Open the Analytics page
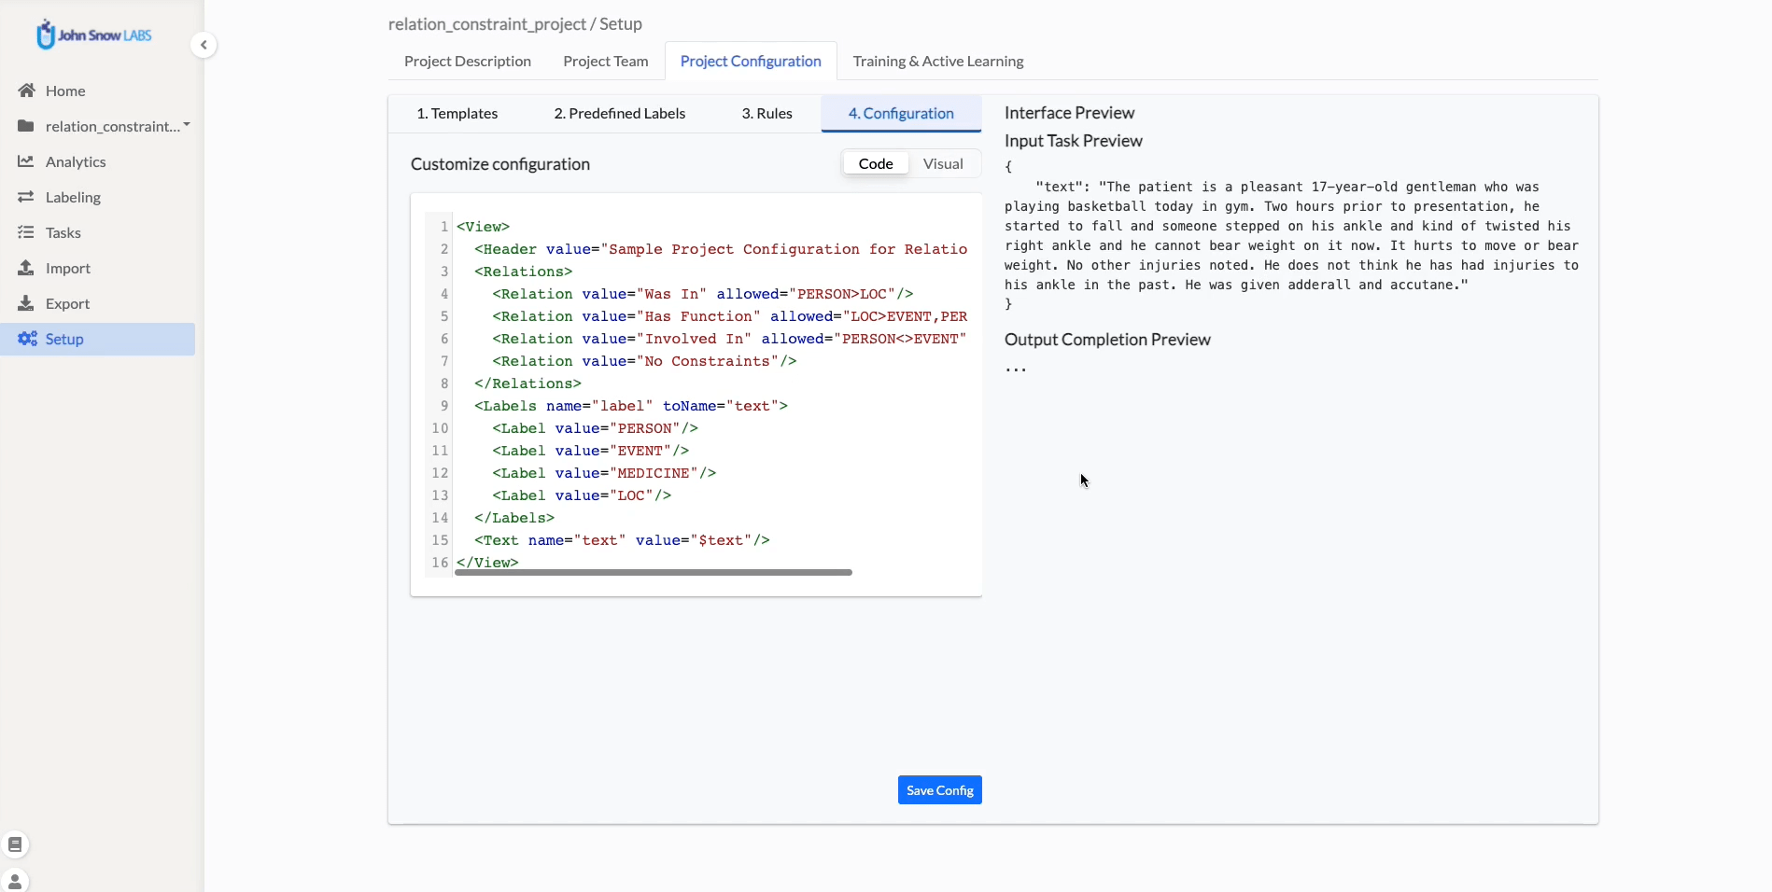 pyautogui.click(x=76, y=161)
